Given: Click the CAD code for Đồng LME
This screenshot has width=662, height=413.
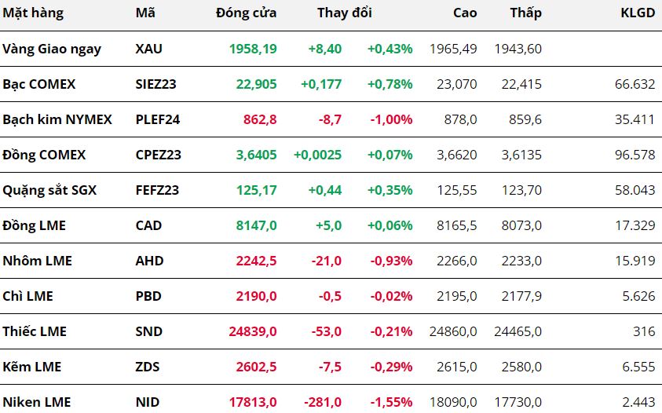Looking at the screenshot, I should pos(148,225).
